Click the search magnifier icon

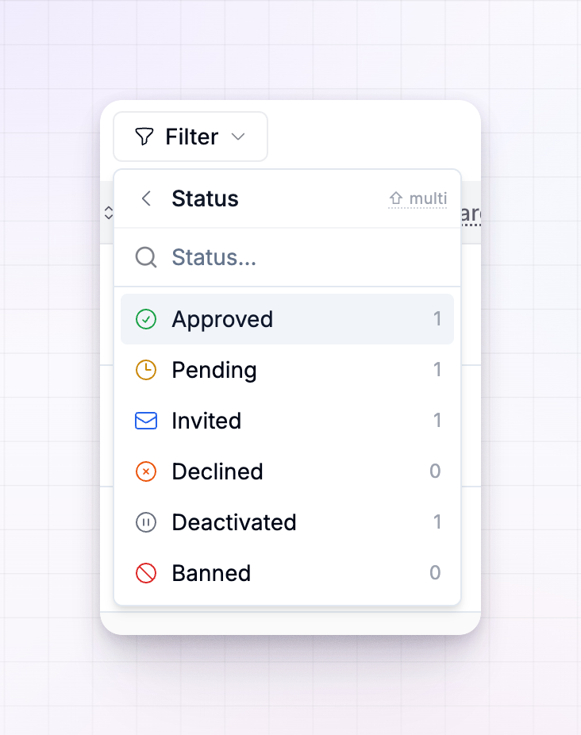146,257
